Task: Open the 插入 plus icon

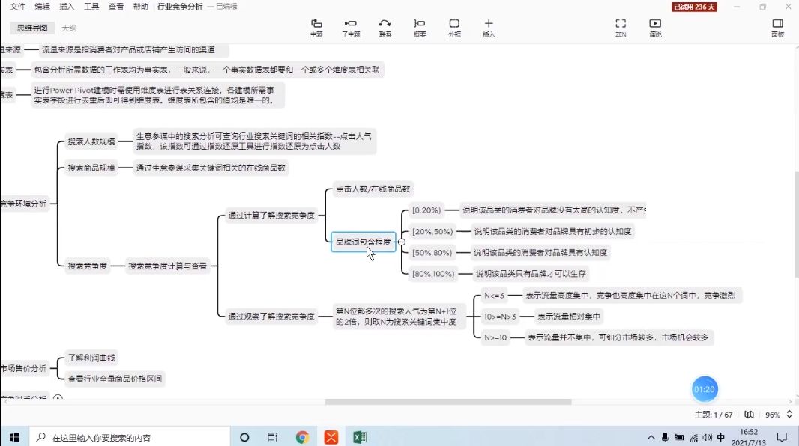Action: tap(489, 28)
